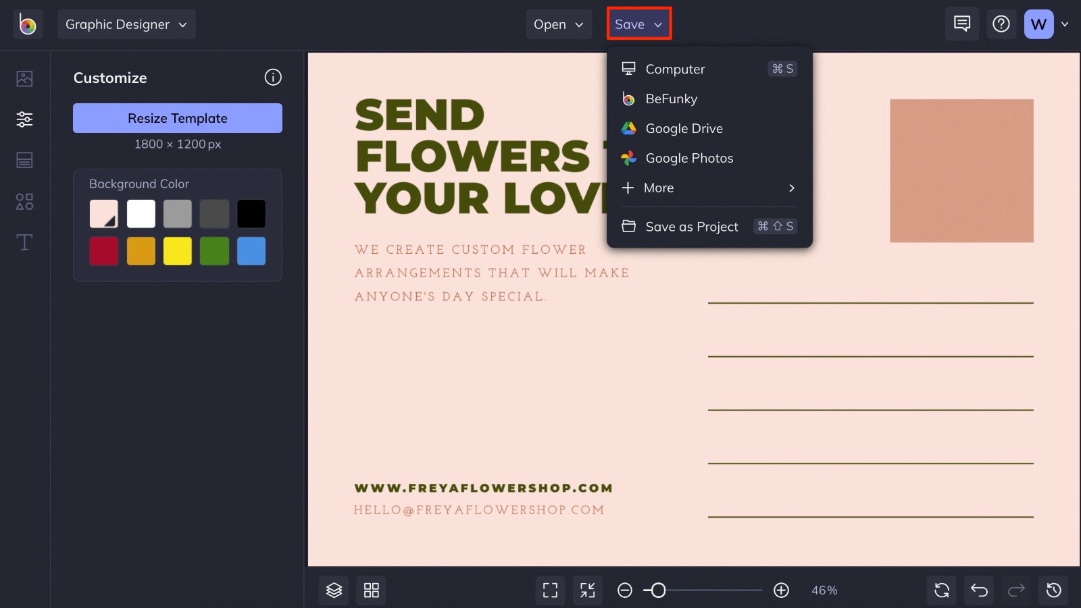Click the Help question mark icon
This screenshot has height=608, width=1081.
[1002, 24]
